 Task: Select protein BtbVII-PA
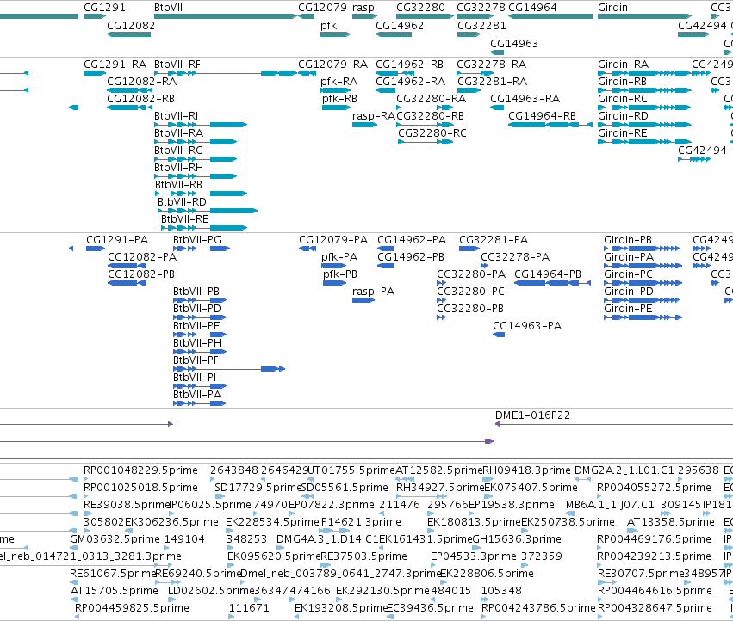pyautogui.click(x=200, y=403)
